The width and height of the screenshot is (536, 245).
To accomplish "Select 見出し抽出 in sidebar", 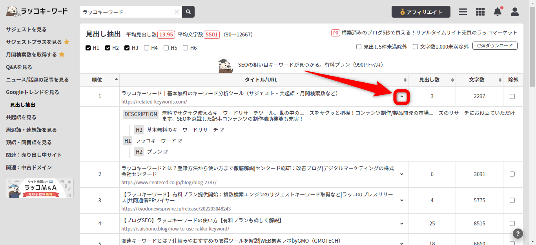I will point(23,105).
